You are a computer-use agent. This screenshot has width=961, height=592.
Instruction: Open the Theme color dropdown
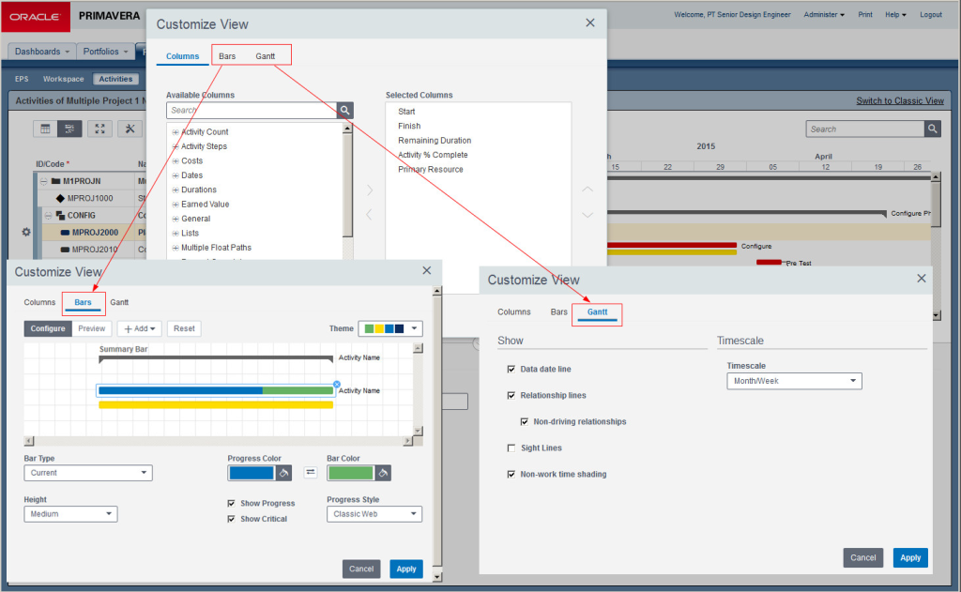pyautogui.click(x=390, y=328)
